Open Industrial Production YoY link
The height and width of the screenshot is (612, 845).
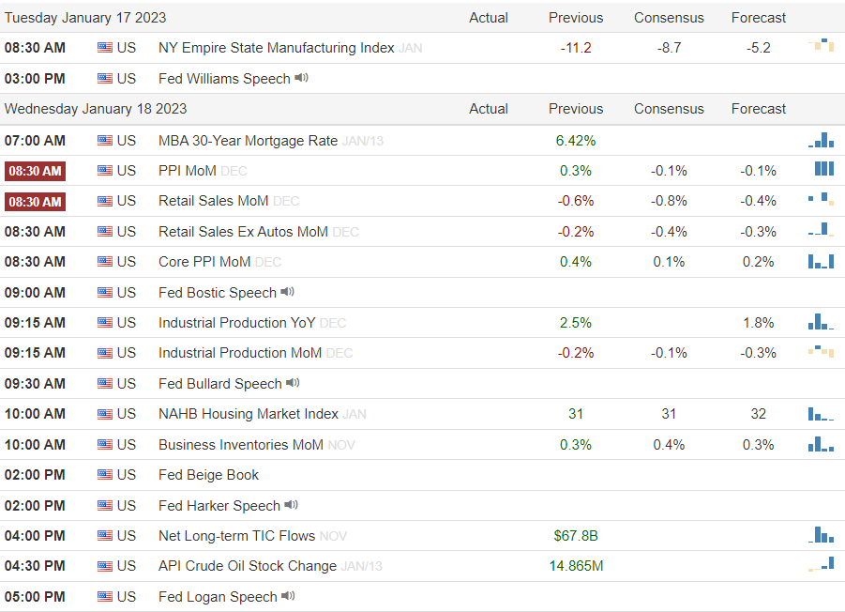(236, 323)
